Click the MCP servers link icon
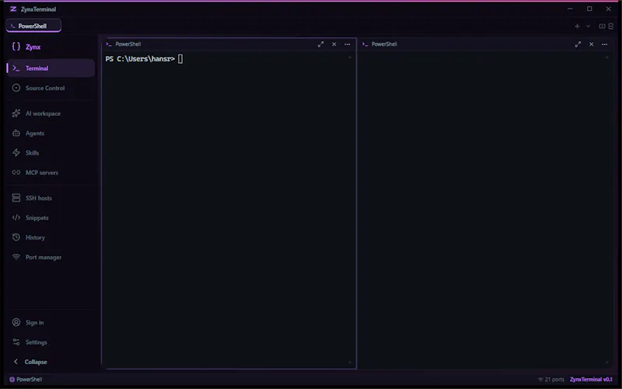The width and height of the screenshot is (622, 389). [x=16, y=172]
